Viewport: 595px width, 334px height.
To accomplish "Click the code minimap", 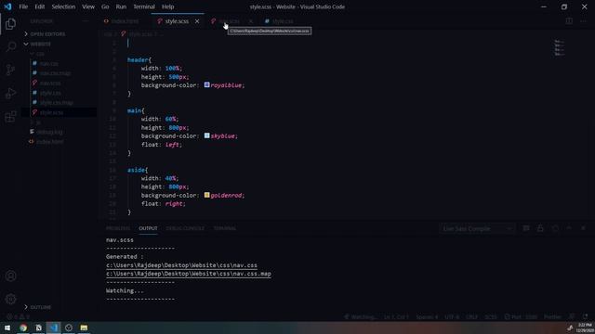I will click(x=559, y=48).
